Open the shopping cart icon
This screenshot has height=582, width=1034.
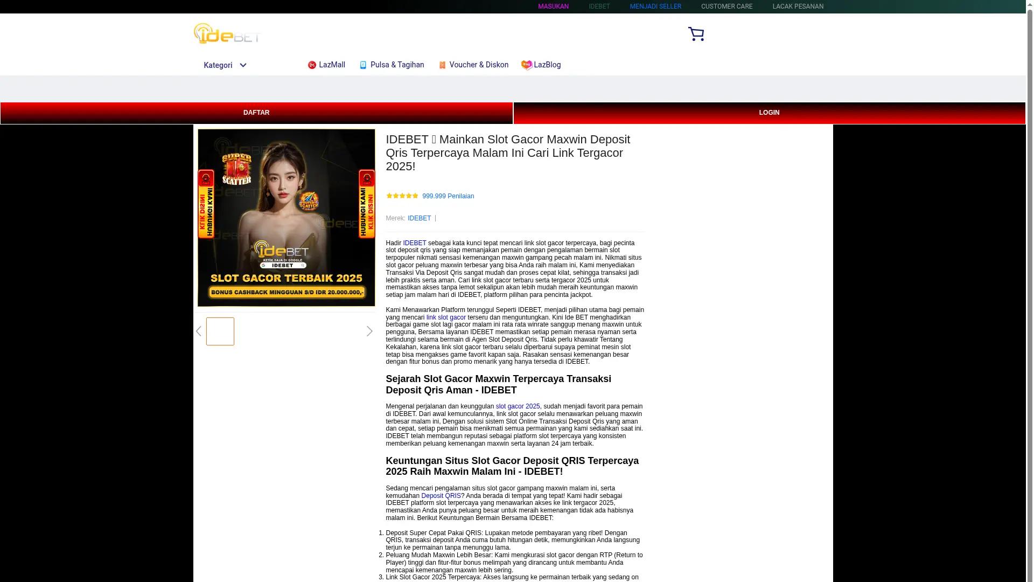click(696, 34)
